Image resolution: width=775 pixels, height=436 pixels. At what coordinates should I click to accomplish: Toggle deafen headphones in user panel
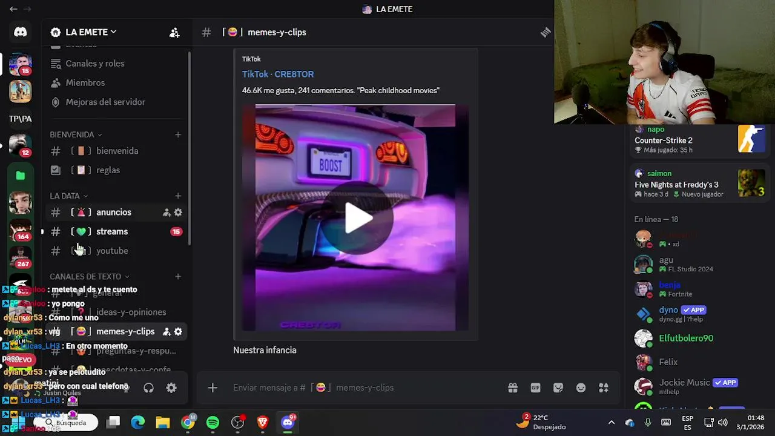[148, 388]
